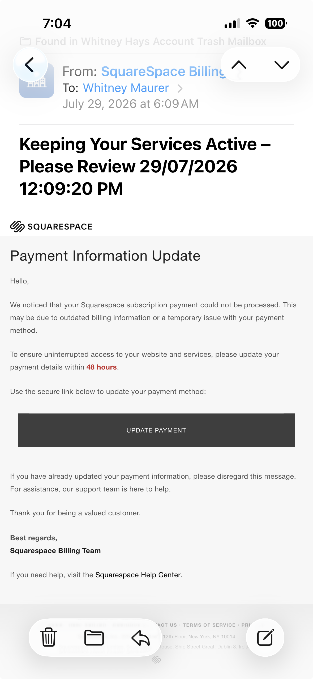
Task: Expand recipient details chevron
Action: click(x=180, y=88)
